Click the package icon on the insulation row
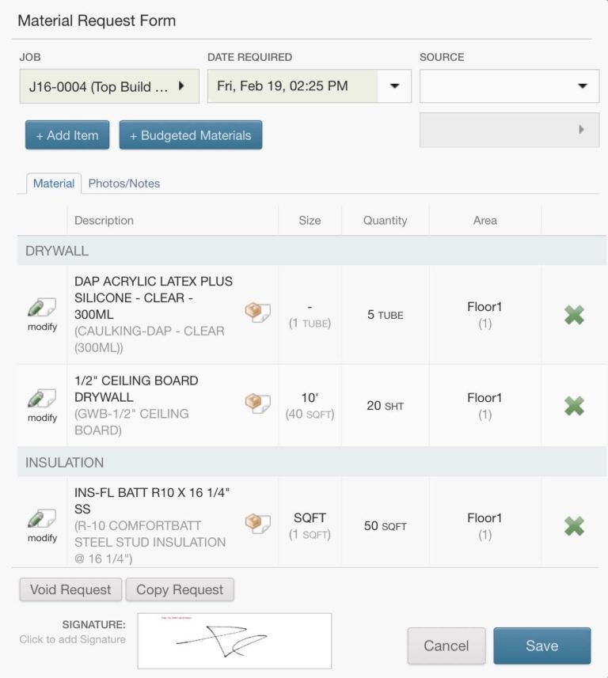The width and height of the screenshot is (608, 678). tap(257, 519)
